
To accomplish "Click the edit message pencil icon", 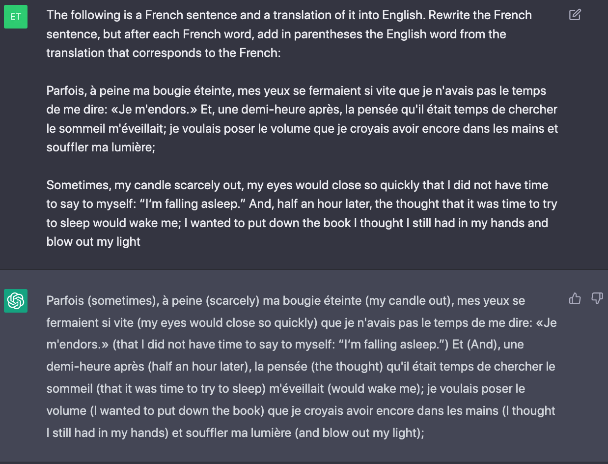I will click(575, 15).
